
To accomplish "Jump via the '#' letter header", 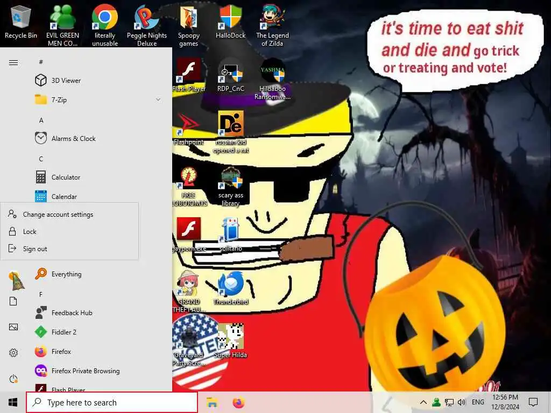I will point(41,62).
